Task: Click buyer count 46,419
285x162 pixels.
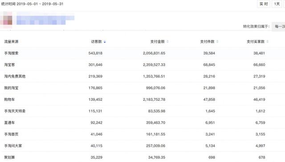Action: pyautogui.click(x=259, y=100)
